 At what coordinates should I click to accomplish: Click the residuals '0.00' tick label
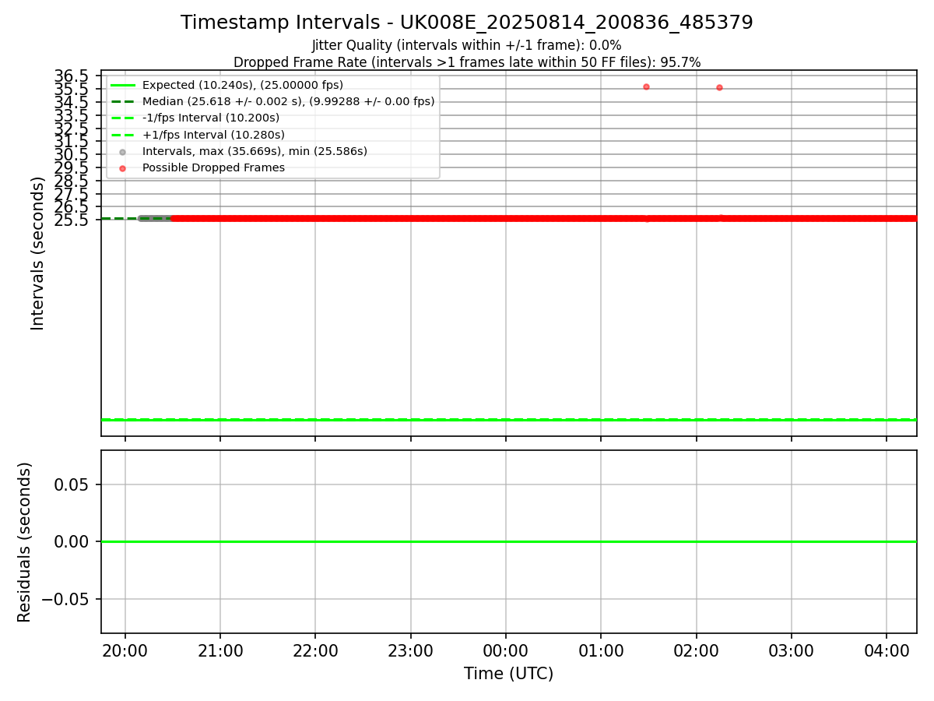pyautogui.click(x=72, y=541)
